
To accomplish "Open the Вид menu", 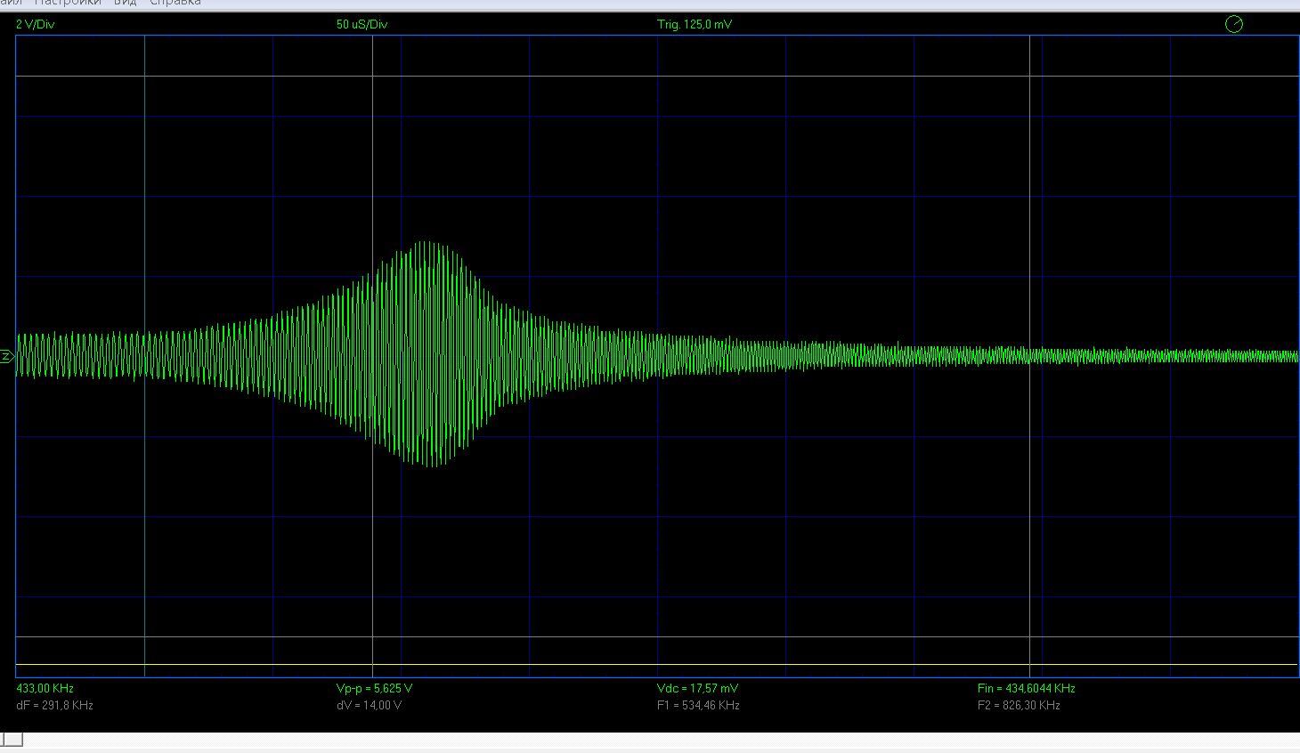I will (x=125, y=3).
